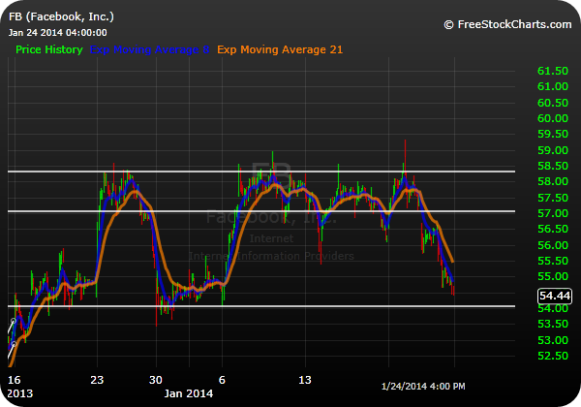Viewport: 581px width, 407px height.
Task: Click the 59.50 price axis value
Action: click(553, 134)
